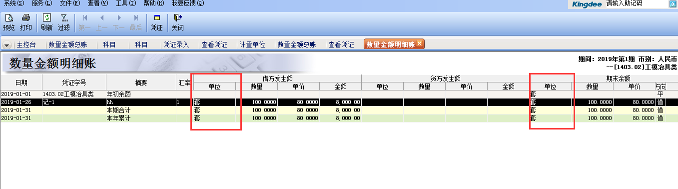Select the 记-1 voucher row
Screen dimensions: 678x189
tap(339, 102)
